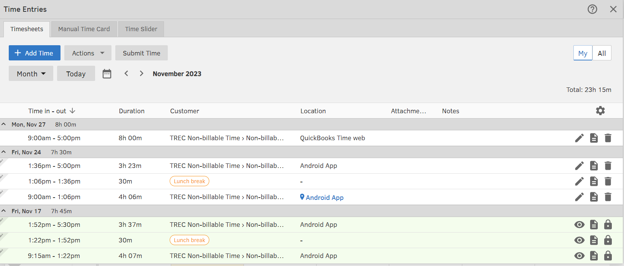
Task: Switch to All timesheets view
Action: 602,53
